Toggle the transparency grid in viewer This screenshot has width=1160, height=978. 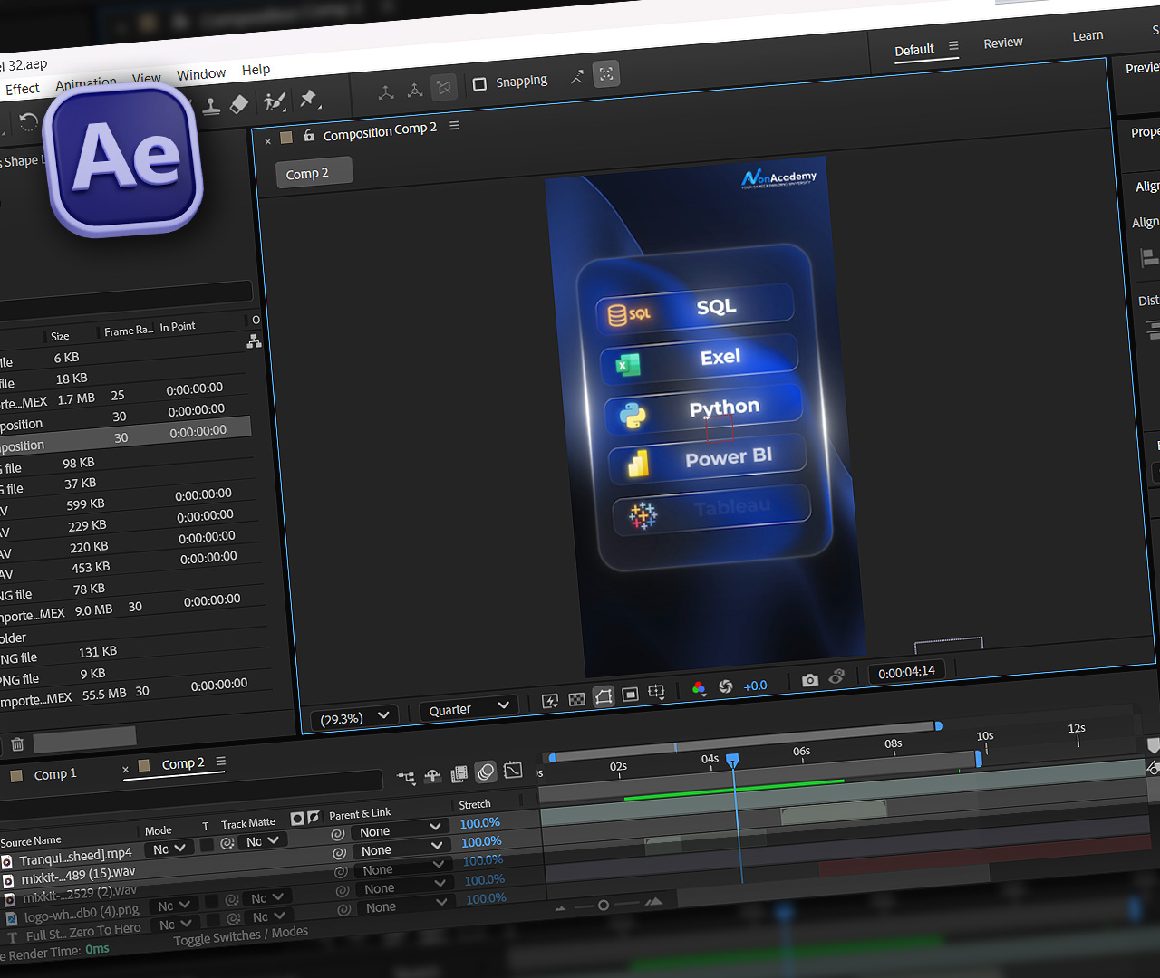point(576,699)
